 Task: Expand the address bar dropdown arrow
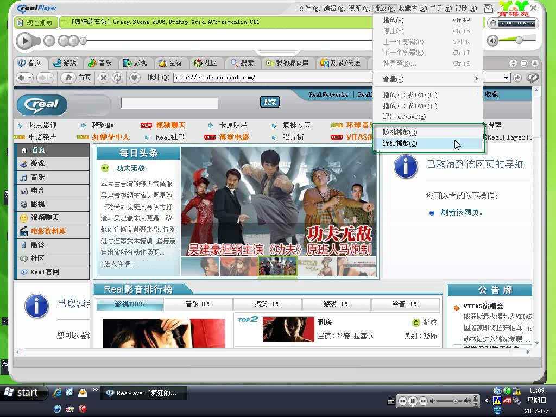click(x=507, y=78)
